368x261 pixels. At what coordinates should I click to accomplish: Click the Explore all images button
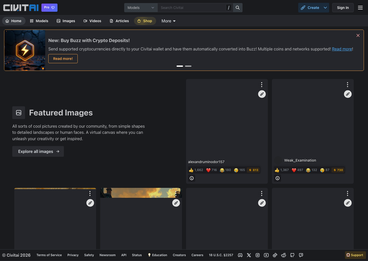(38, 151)
